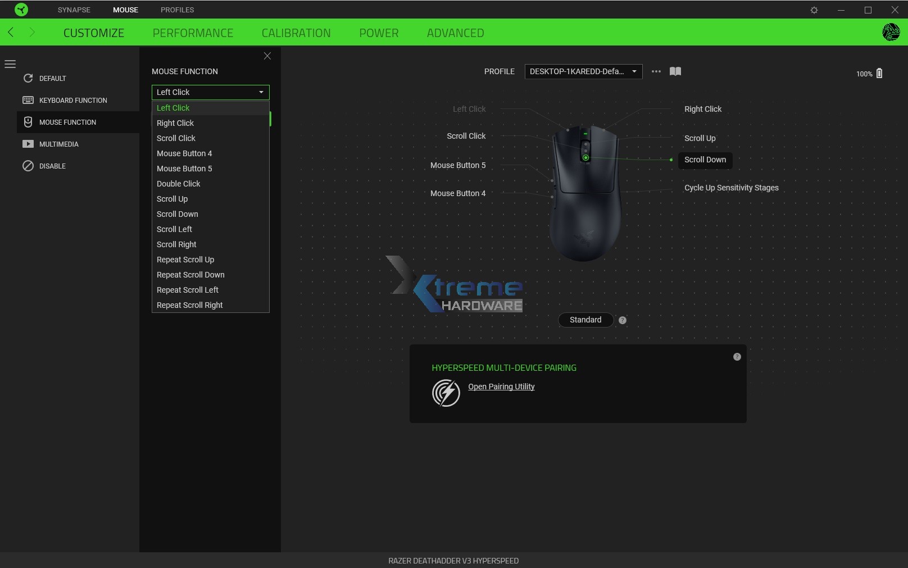Close the Mouse Function panel
Screen dimensions: 908x568
267,56
